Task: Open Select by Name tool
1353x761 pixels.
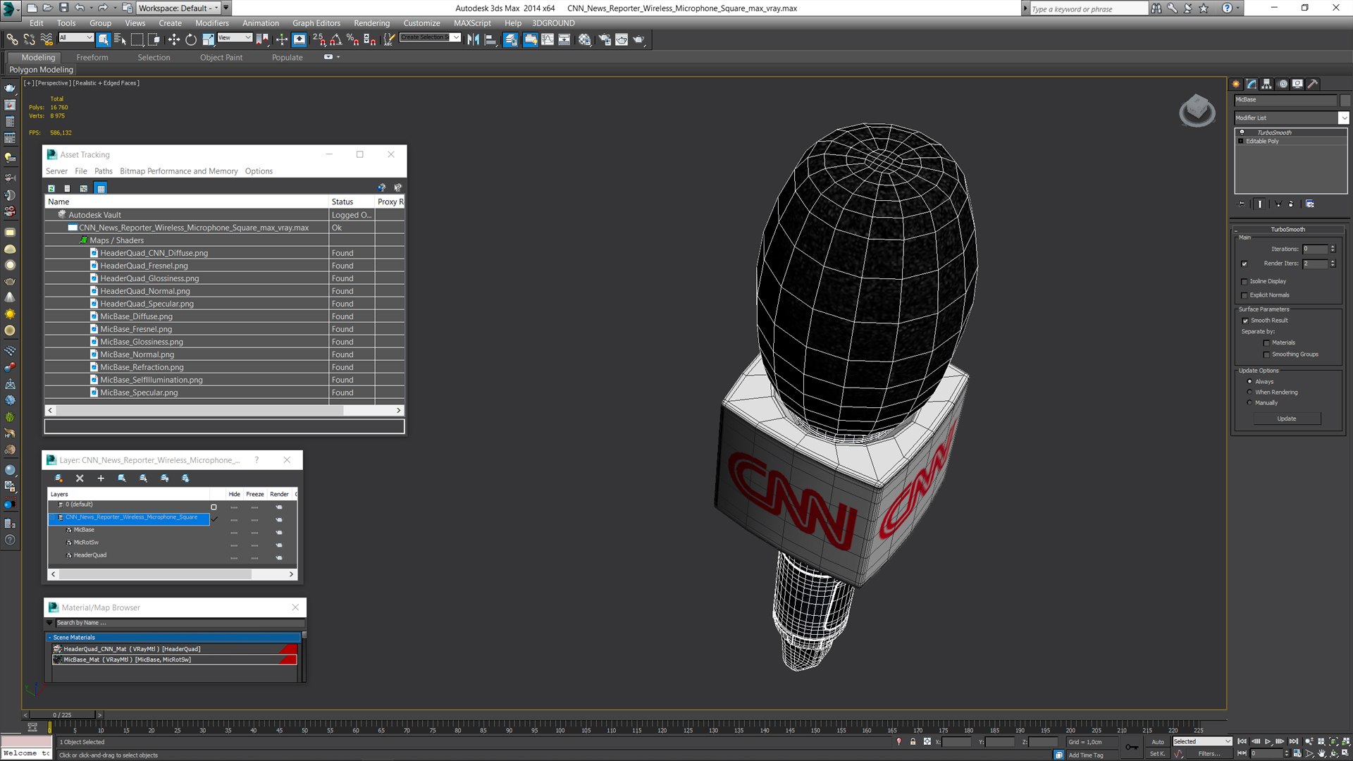Action: tap(120, 39)
